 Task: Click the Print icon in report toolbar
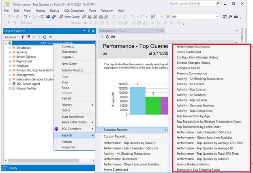(113, 37)
